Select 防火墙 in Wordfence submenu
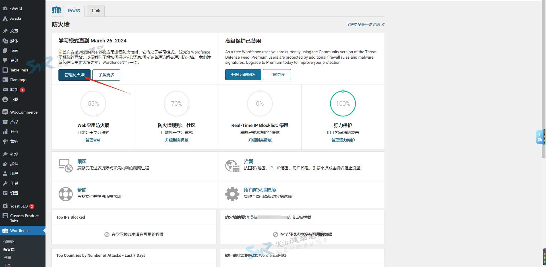Viewport: 546px width, 267px height. [x=9, y=250]
